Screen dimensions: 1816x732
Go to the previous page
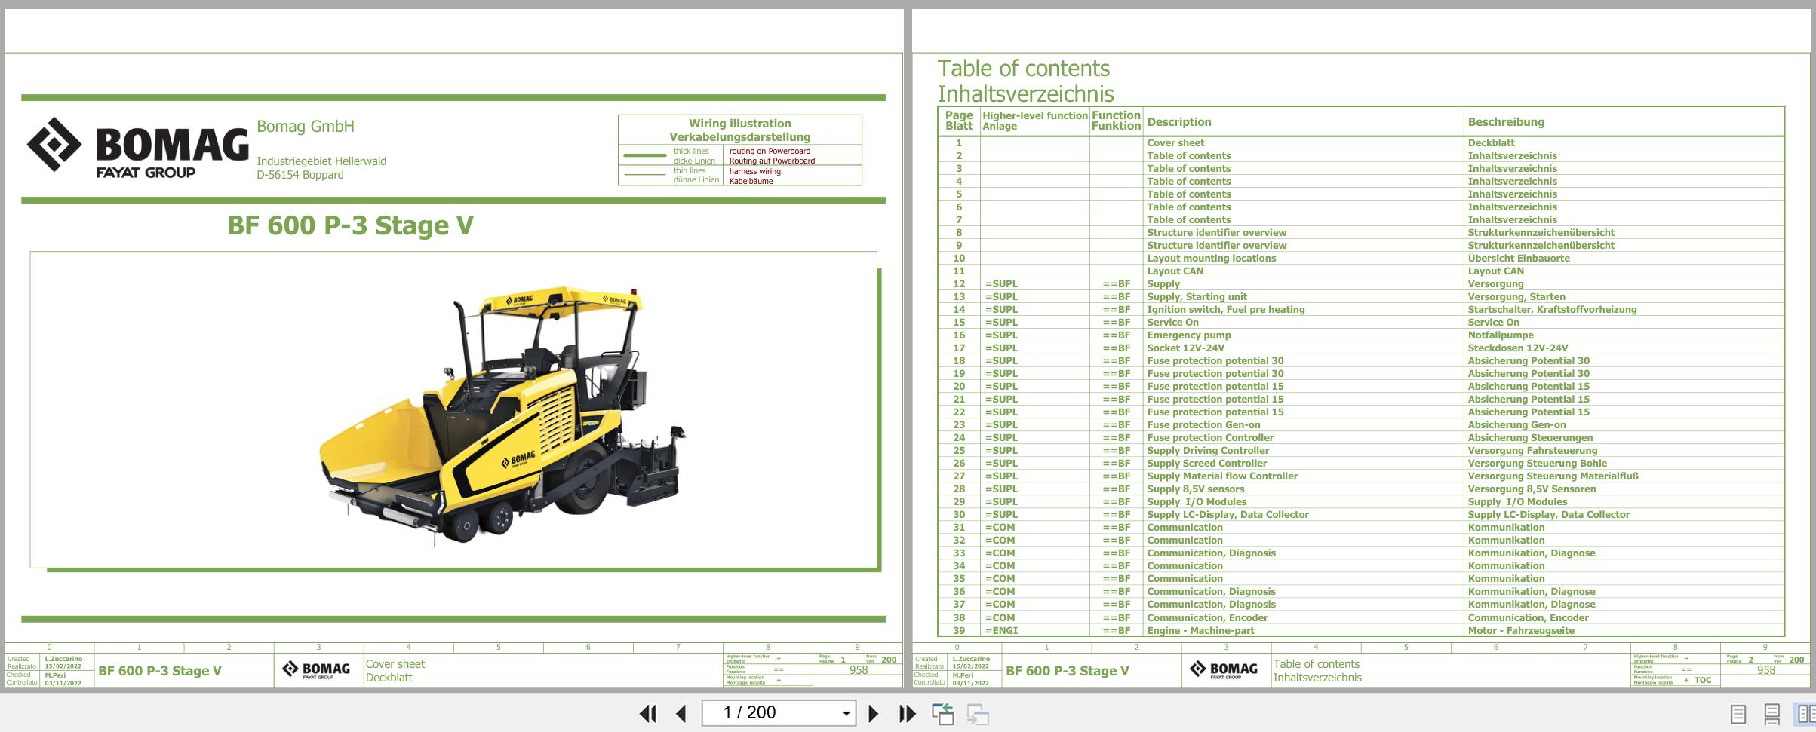[681, 713]
